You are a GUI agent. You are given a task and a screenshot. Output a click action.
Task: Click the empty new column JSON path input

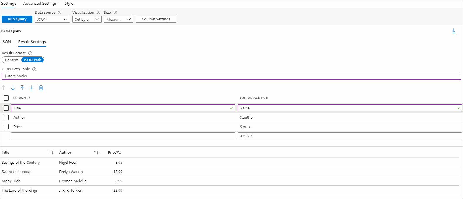350,136
